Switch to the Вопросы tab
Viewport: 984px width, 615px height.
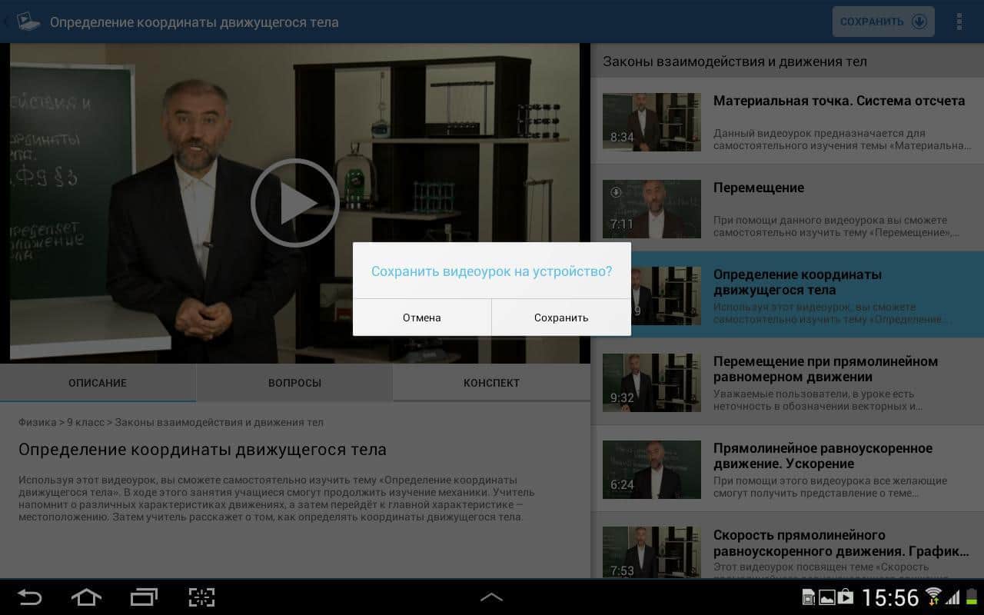(294, 383)
